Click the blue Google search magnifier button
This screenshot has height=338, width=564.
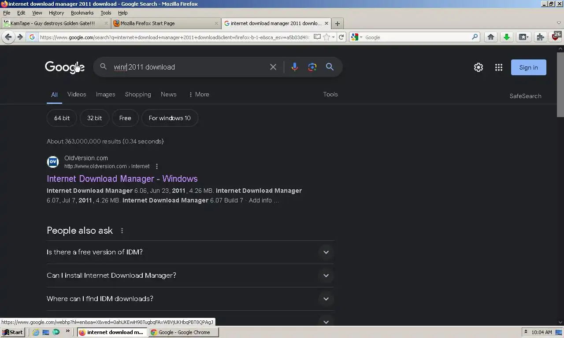(330, 67)
